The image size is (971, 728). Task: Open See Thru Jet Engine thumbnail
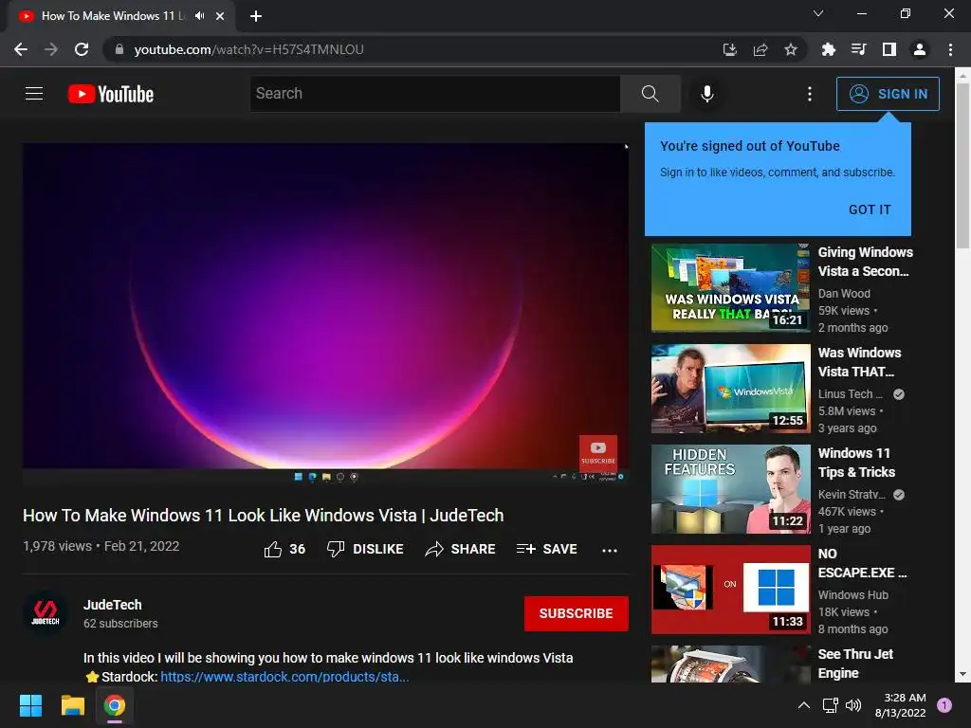[731, 664]
